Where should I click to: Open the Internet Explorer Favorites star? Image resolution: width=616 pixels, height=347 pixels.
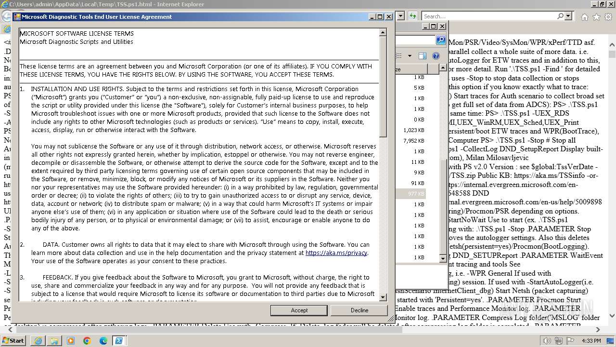(x=596, y=17)
